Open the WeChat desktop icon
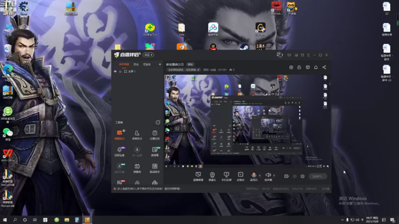399x224 pixels. point(7,134)
